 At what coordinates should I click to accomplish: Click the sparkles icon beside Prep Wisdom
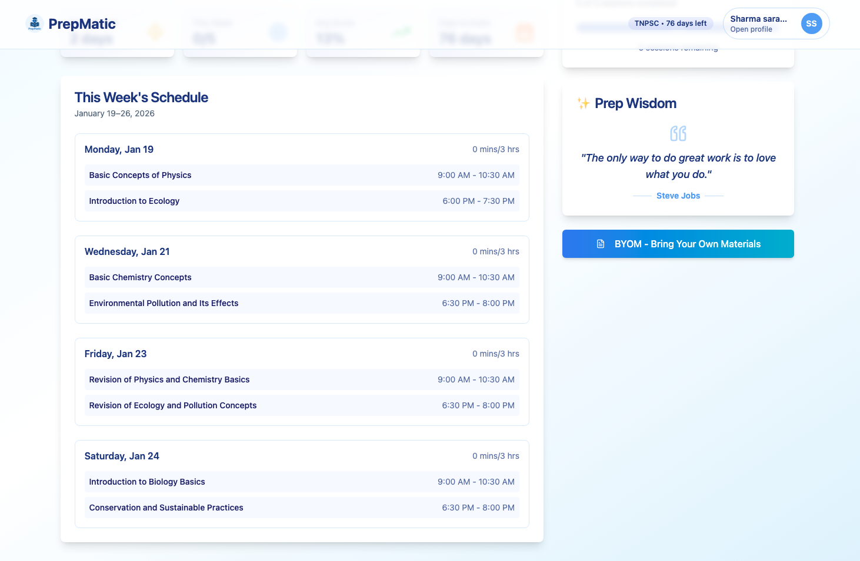coord(582,103)
